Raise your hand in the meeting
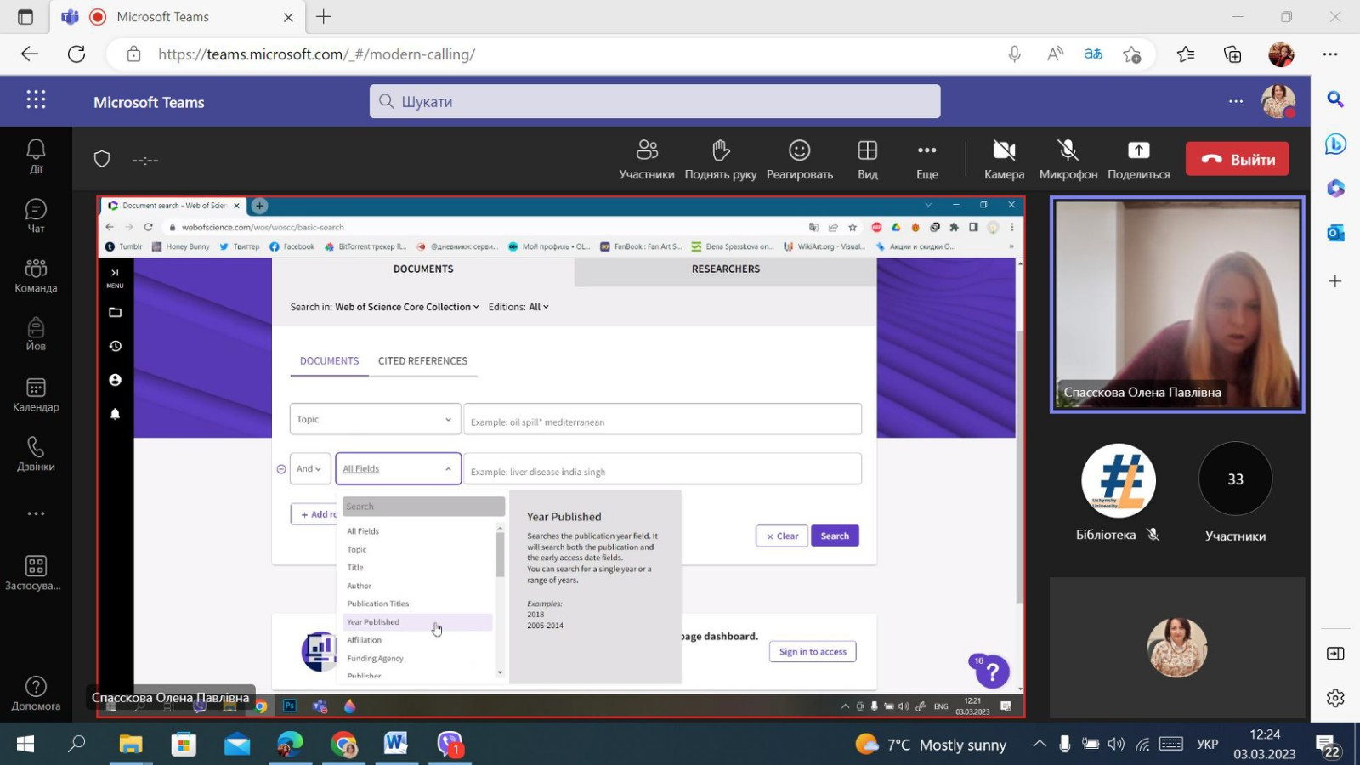 click(720, 159)
